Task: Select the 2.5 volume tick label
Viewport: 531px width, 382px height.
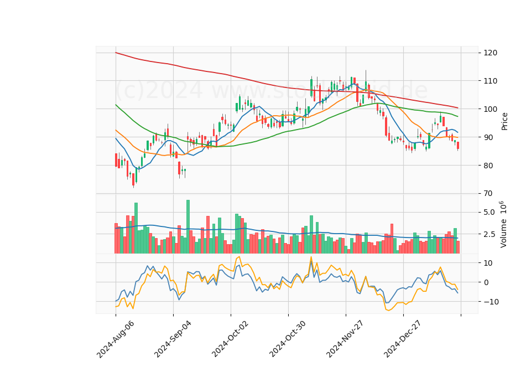Action: pos(489,234)
